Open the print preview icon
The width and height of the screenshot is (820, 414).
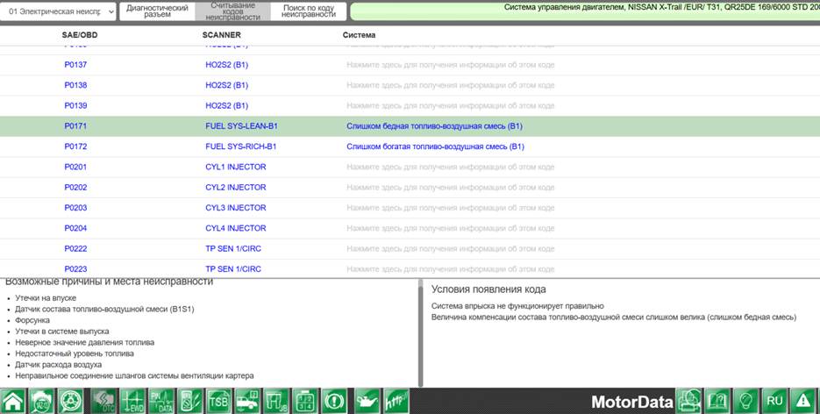689,401
